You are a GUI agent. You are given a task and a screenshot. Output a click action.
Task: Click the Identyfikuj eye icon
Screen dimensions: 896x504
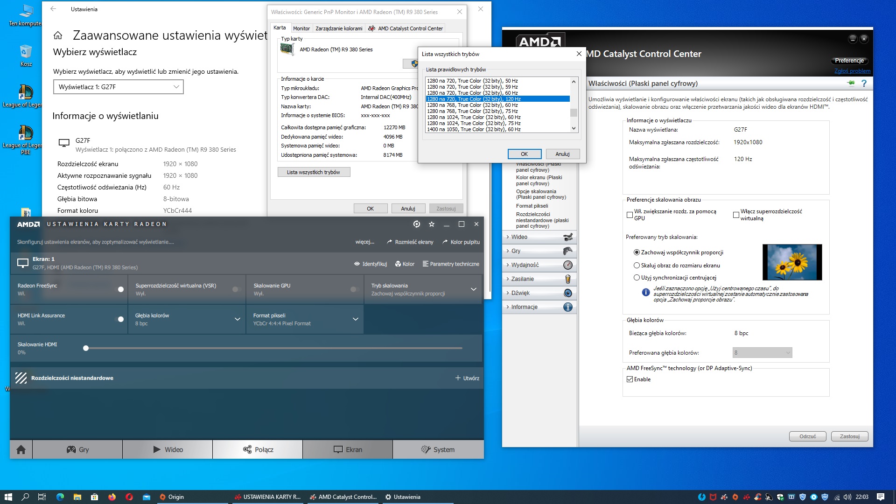point(357,264)
